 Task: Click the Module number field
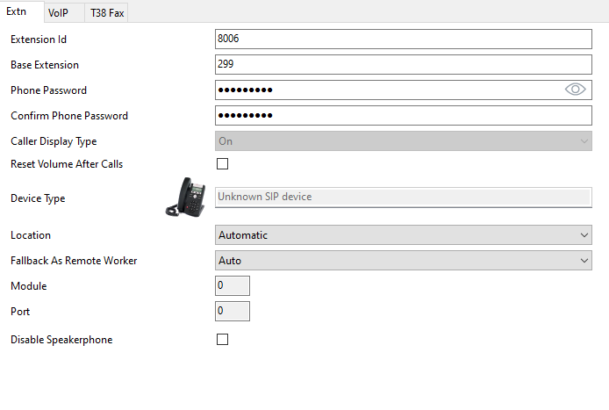coord(233,285)
